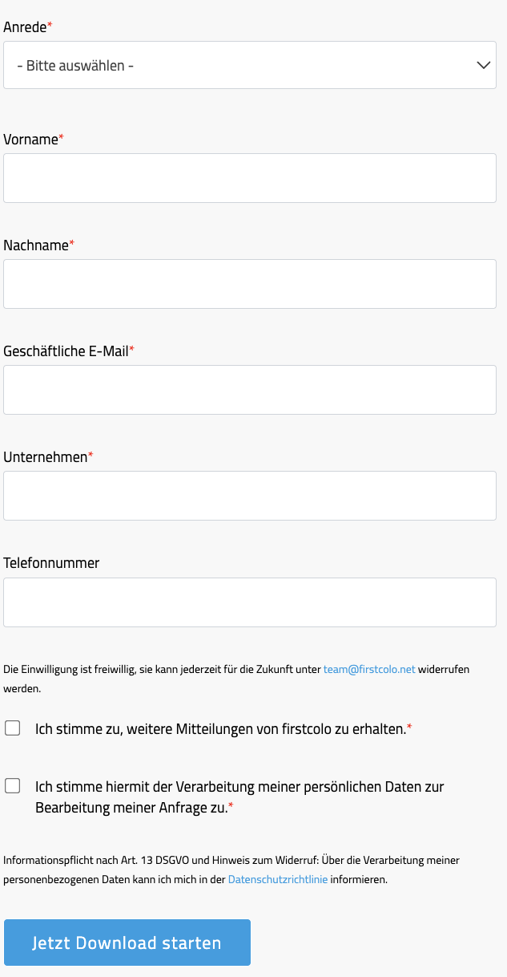Screen dimensions: 507x977
Task: Check the firstcolo Mitteilungen consent checkbox
Action: 13,728
